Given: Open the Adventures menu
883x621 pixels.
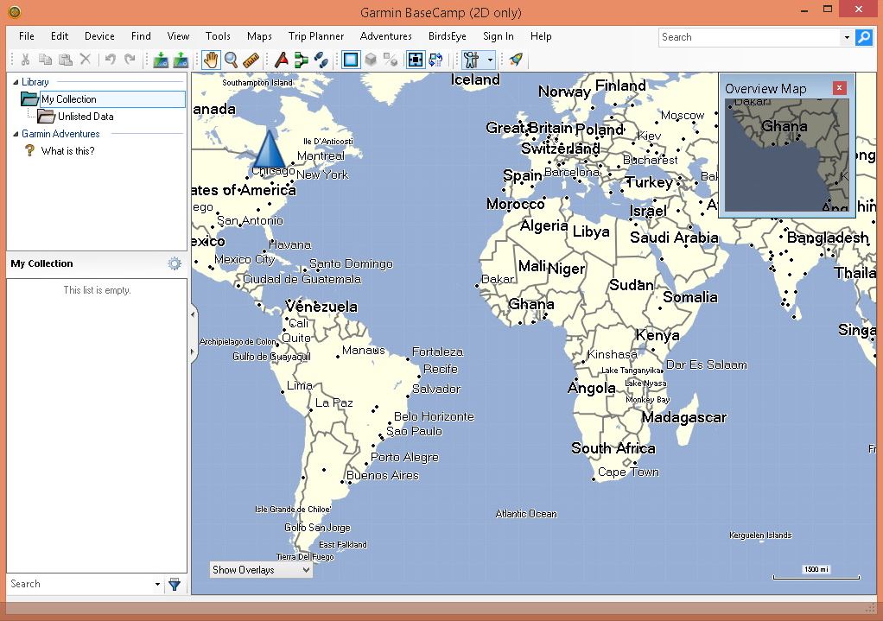Looking at the screenshot, I should point(385,36).
